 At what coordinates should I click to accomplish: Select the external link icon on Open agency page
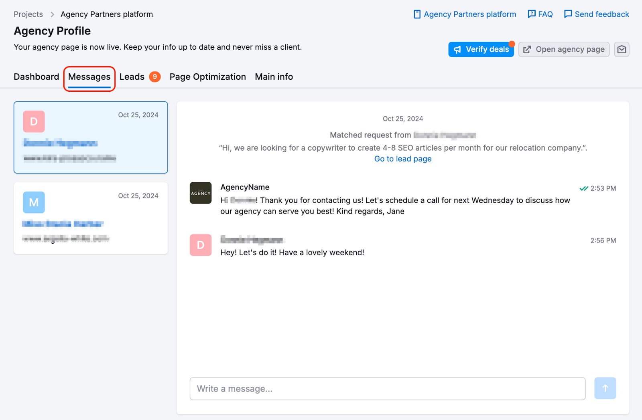527,49
